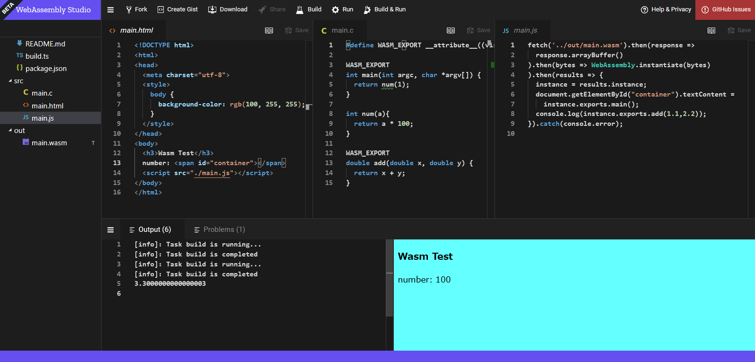Open the output panel hamburger menu
The width and height of the screenshot is (755, 362).
coord(110,230)
